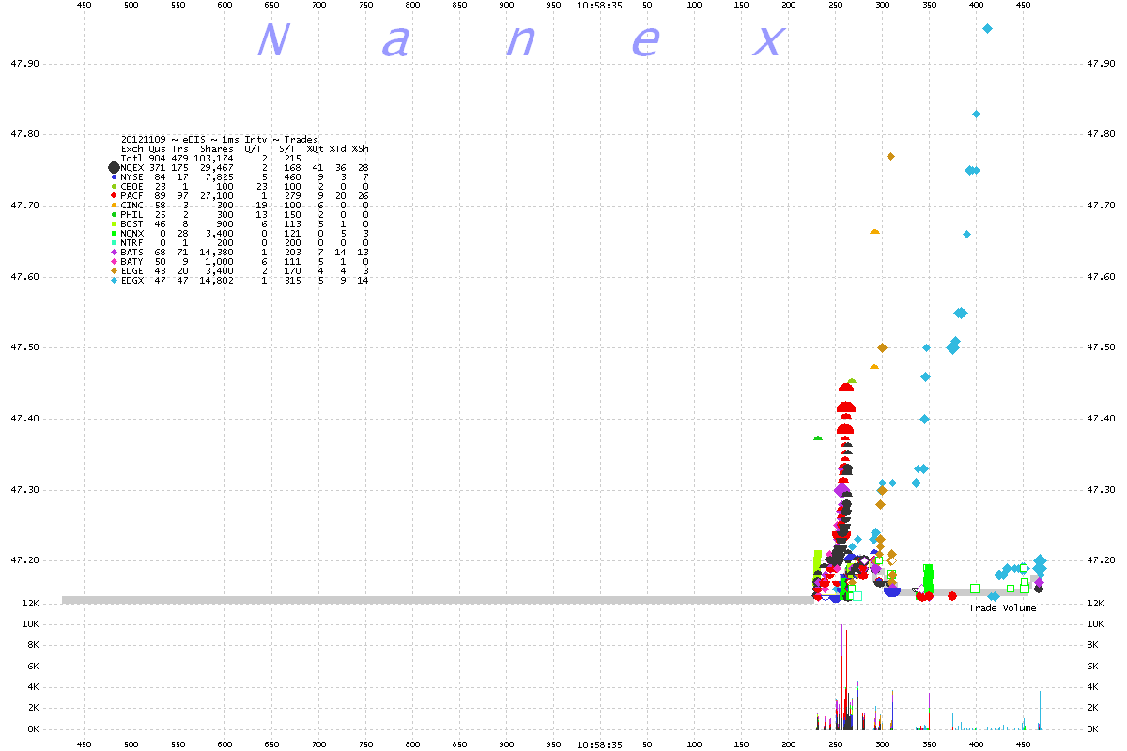Screen dimensions: 1127x751
Task: Click the BATS purple diamond legend marker
Action: point(114,252)
